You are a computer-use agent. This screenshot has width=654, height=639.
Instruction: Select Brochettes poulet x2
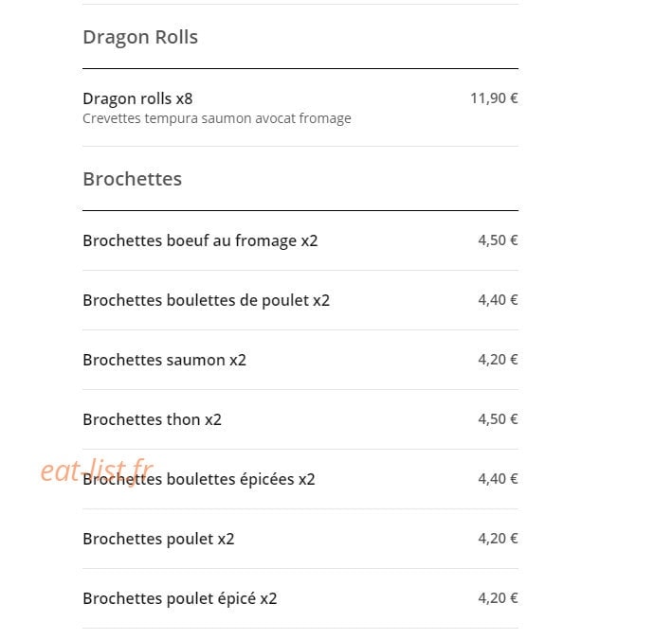coord(158,539)
